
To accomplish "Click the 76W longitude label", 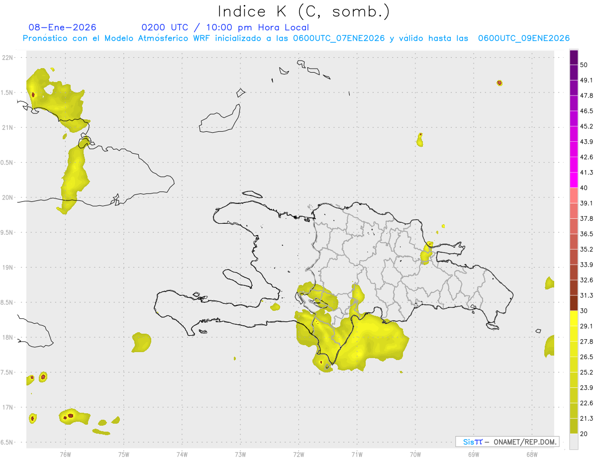I will (x=65, y=454).
